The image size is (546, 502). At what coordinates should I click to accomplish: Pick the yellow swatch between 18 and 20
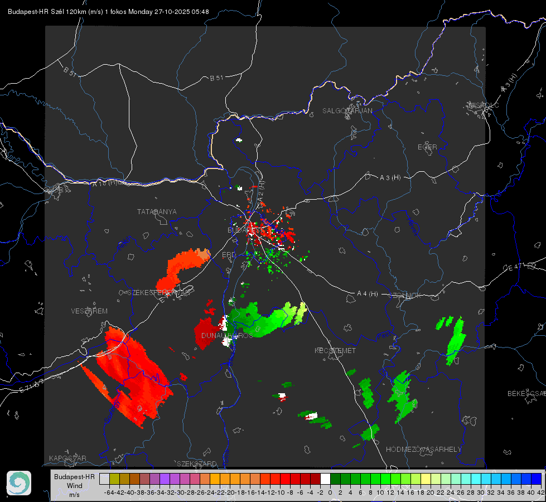[426, 479]
